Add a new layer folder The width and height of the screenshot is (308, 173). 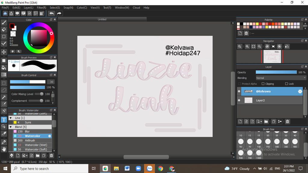tap(266, 122)
